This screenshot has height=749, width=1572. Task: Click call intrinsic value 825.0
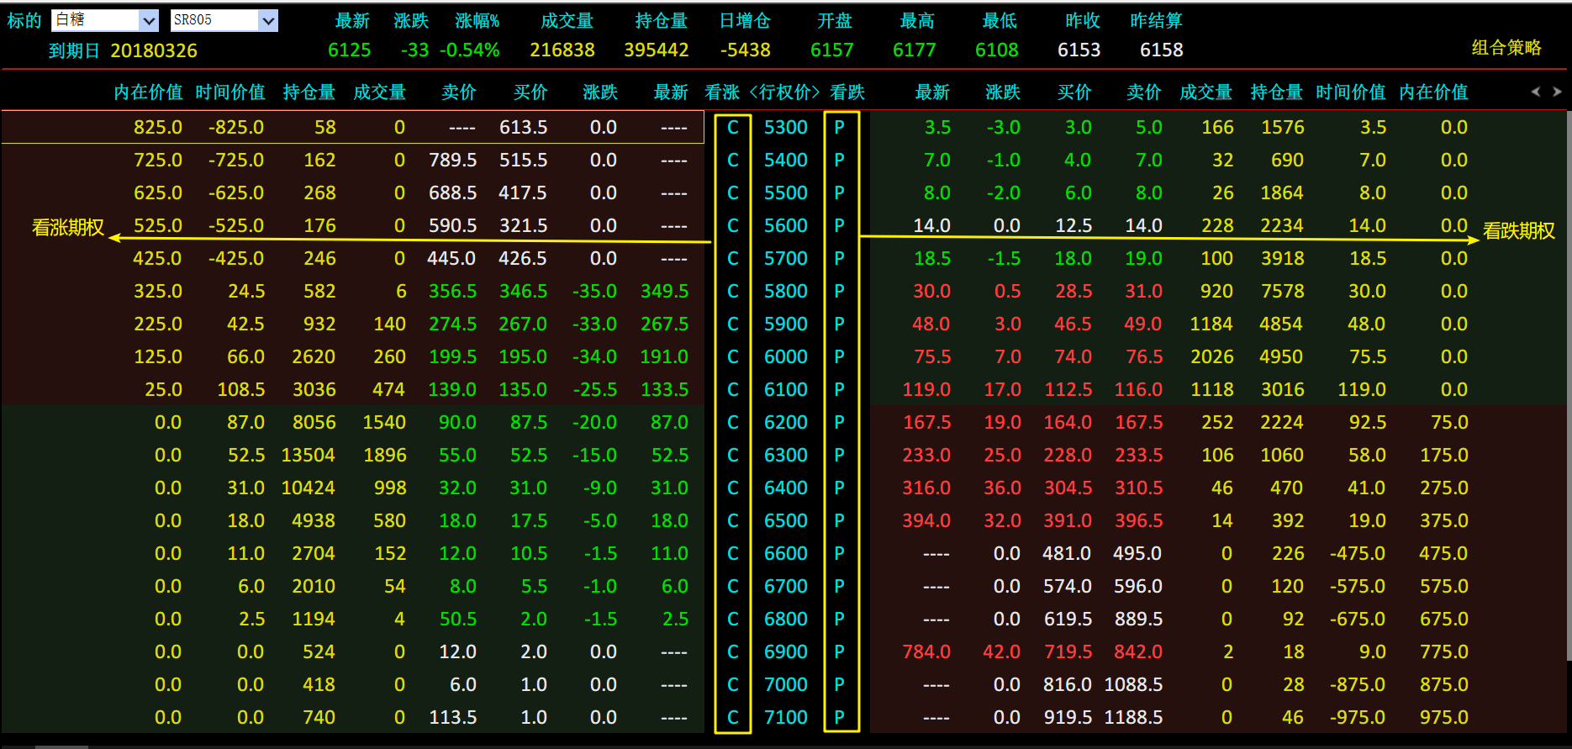(158, 128)
